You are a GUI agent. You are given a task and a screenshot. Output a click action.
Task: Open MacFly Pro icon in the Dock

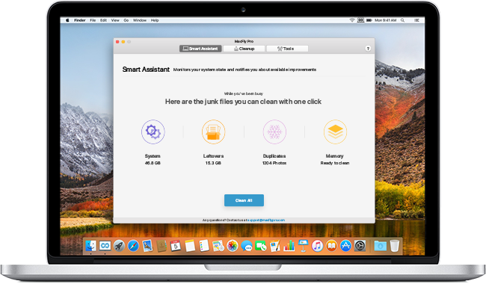[105, 246]
